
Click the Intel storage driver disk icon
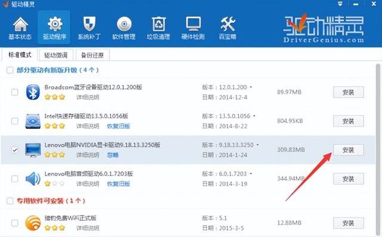(33, 121)
